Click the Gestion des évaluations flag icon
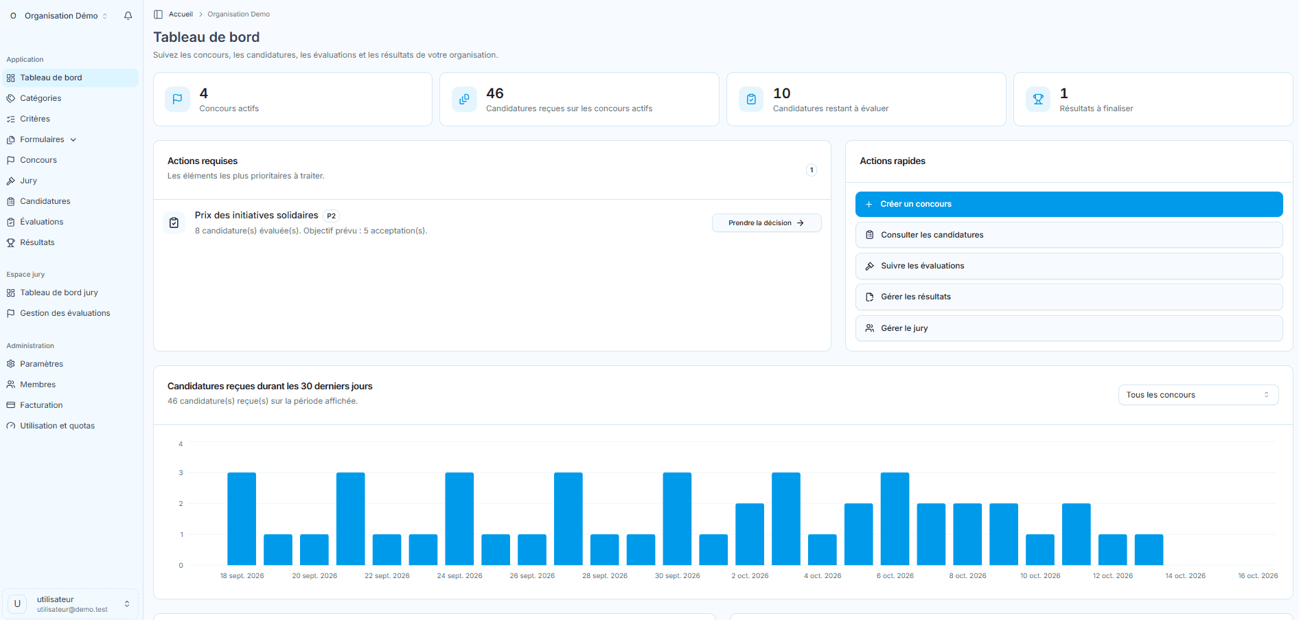The width and height of the screenshot is (1299, 620). pyautogui.click(x=11, y=313)
